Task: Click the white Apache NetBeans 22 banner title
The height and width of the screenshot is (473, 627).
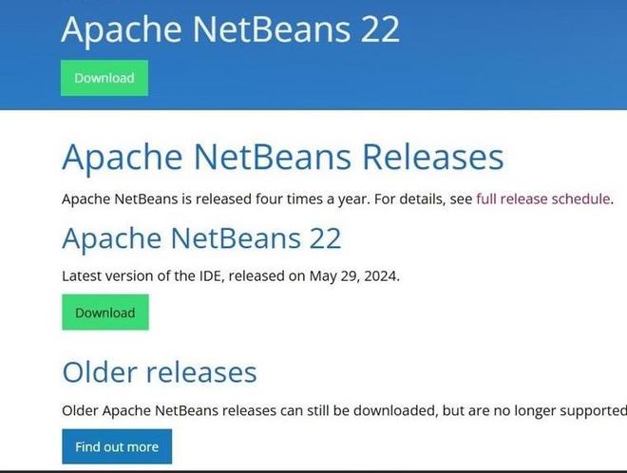Action: 230,29
